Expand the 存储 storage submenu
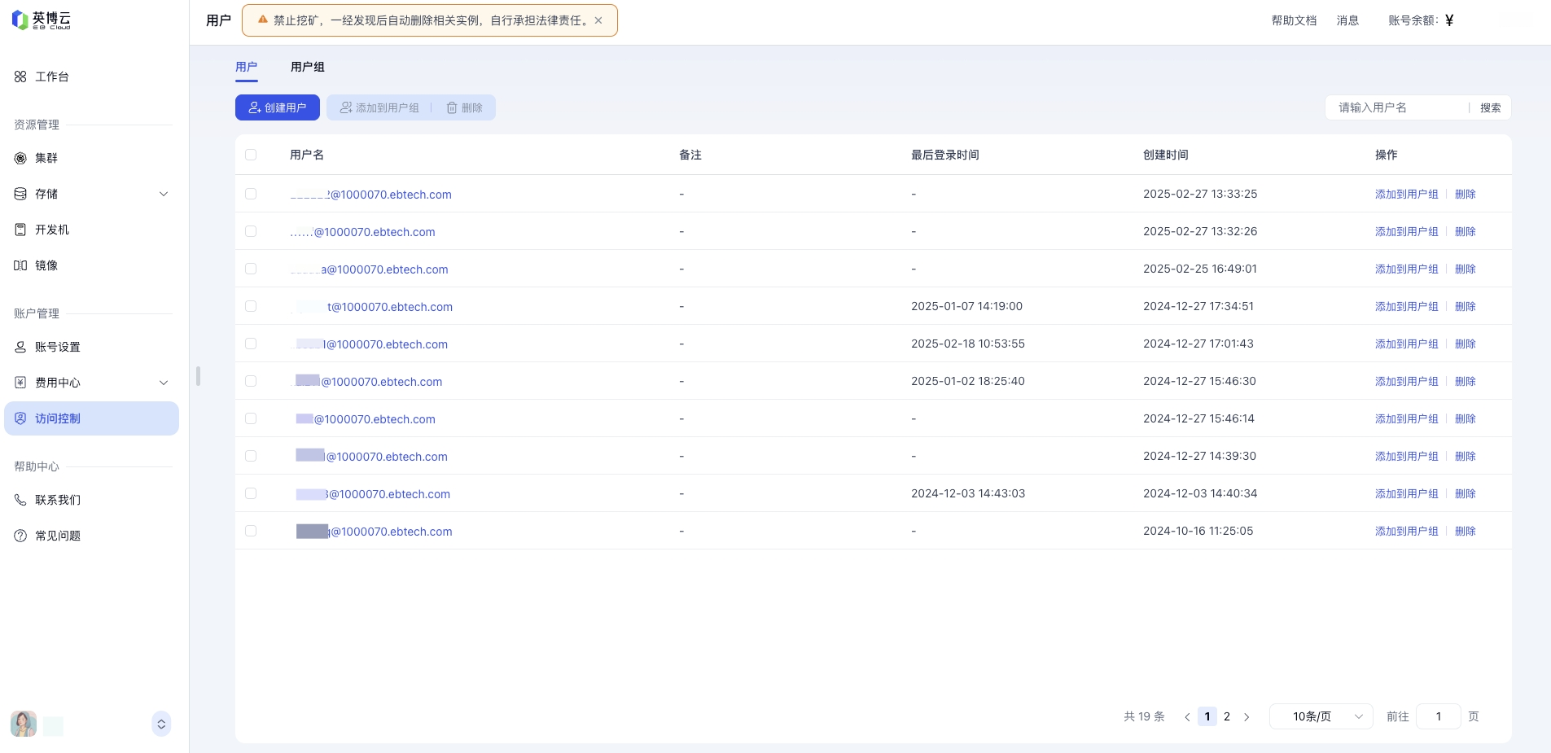This screenshot has width=1551, height=753. pyautogui.click(x=164, y=194)
